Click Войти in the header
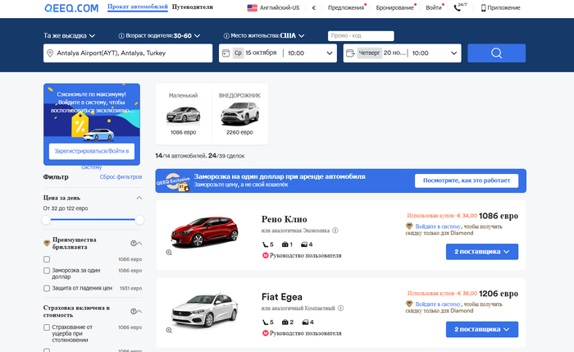Viewport: 574px width, 352px height. pos(434,7)
